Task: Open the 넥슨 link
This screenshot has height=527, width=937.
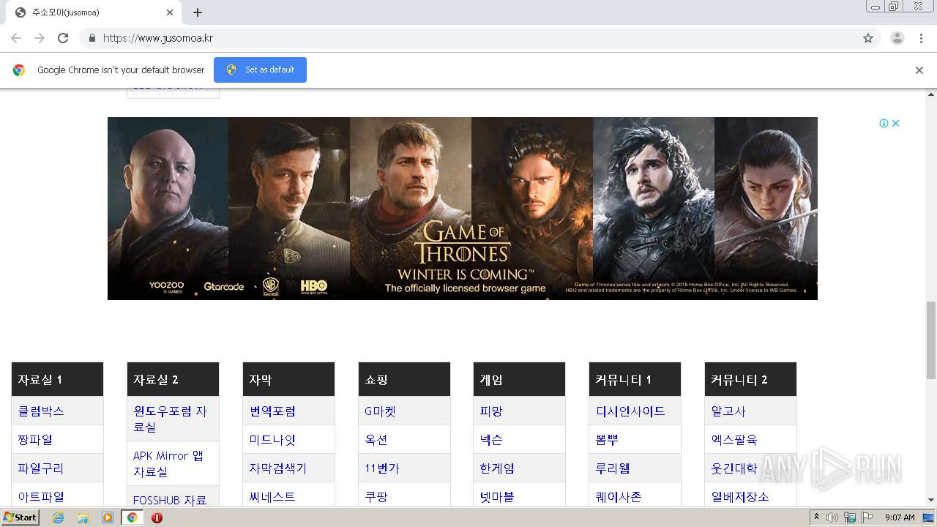Action: click(x=491, y=440)
